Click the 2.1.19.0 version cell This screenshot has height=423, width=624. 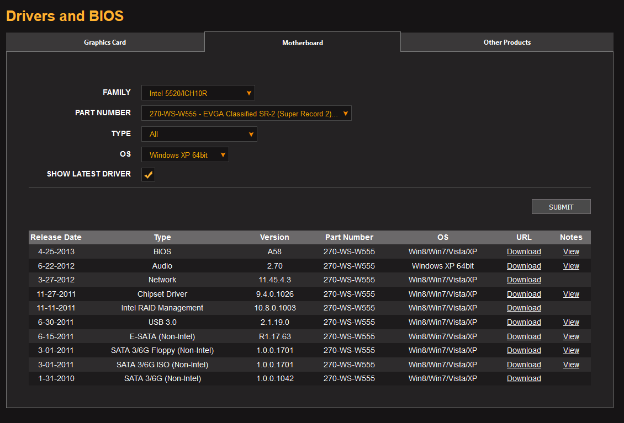point(274,323)
